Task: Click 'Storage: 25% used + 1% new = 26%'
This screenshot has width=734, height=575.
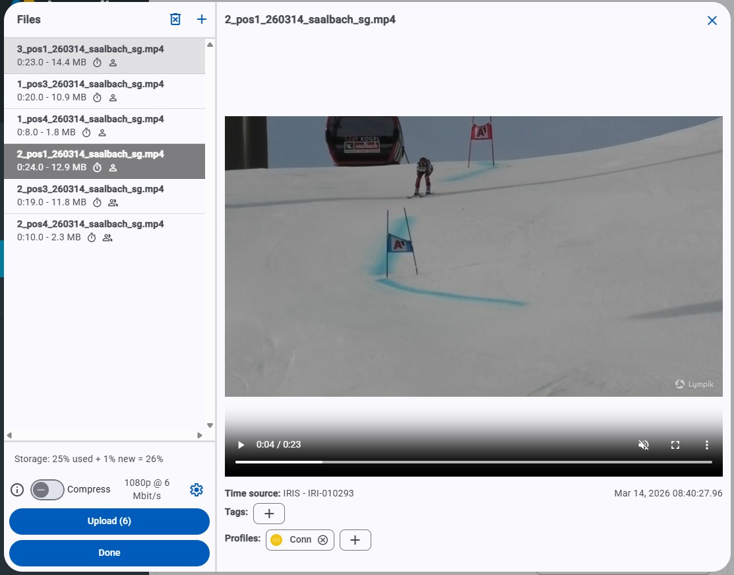Action: [x=89, y=459]
